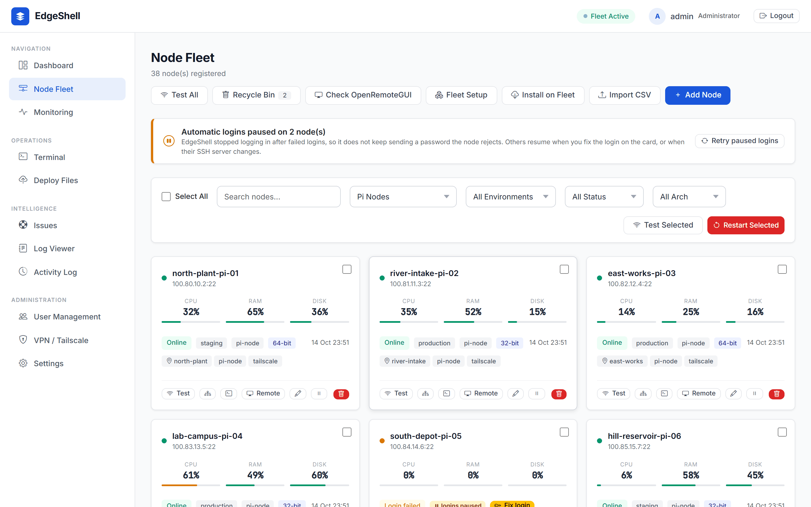Click east-works location pin tag
This screenshot has width=811, height=507.
(x=622, y=361)
